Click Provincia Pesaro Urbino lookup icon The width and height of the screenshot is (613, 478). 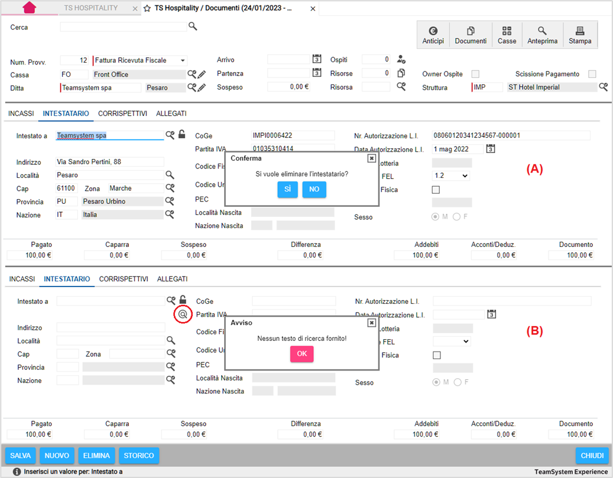pyautogui.click(x=170, y=201)
